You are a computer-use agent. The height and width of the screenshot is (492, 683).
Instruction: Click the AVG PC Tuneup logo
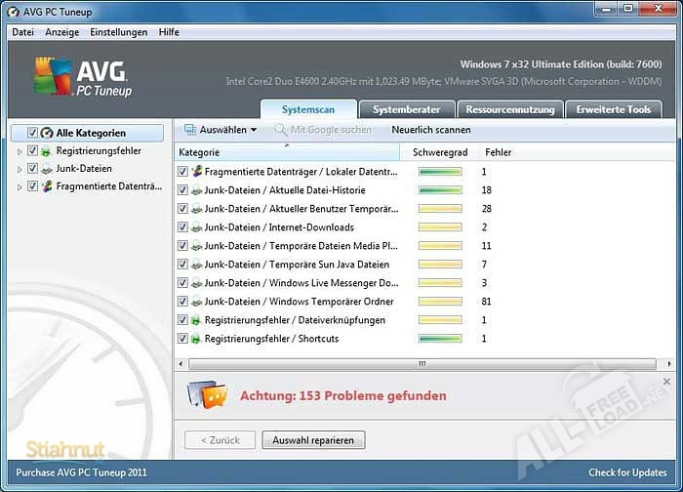point(84,76)
